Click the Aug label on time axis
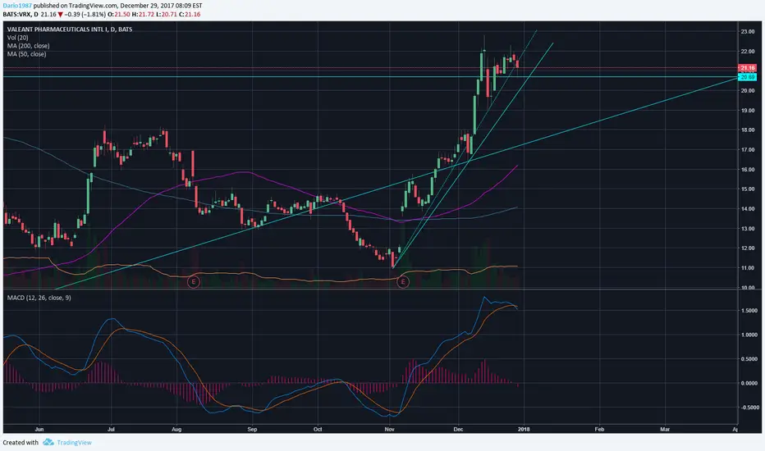 click(x=176, y=430)
